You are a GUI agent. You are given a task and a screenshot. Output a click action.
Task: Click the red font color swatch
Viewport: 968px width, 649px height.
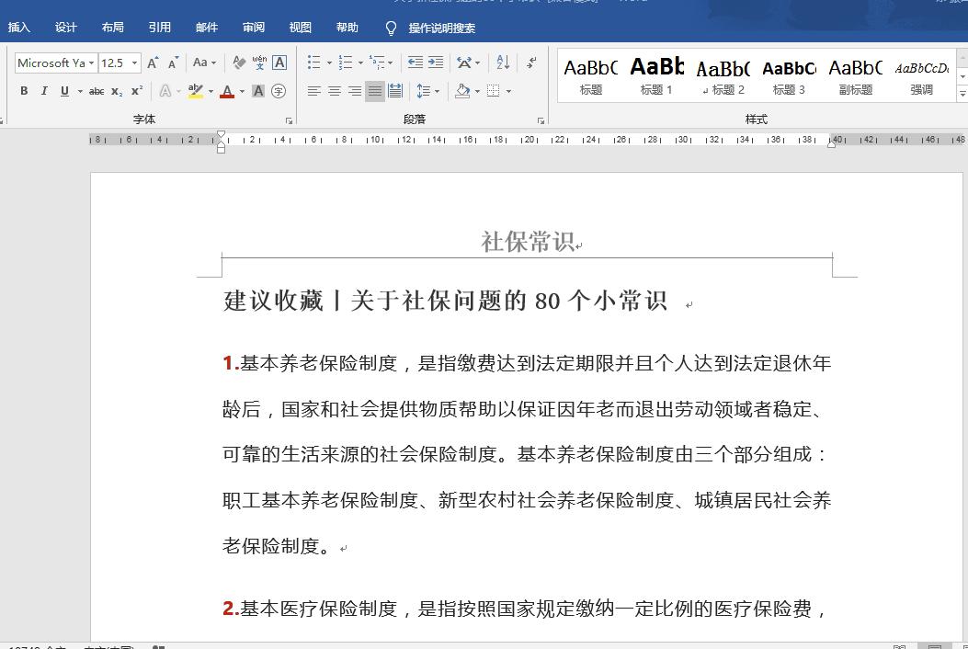tap(227, 97)
